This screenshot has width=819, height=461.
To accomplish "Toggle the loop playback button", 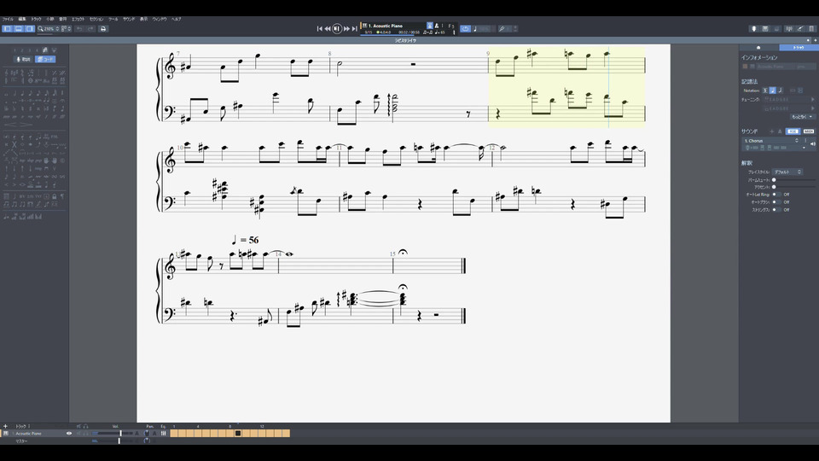I will [x=466, y=29].
